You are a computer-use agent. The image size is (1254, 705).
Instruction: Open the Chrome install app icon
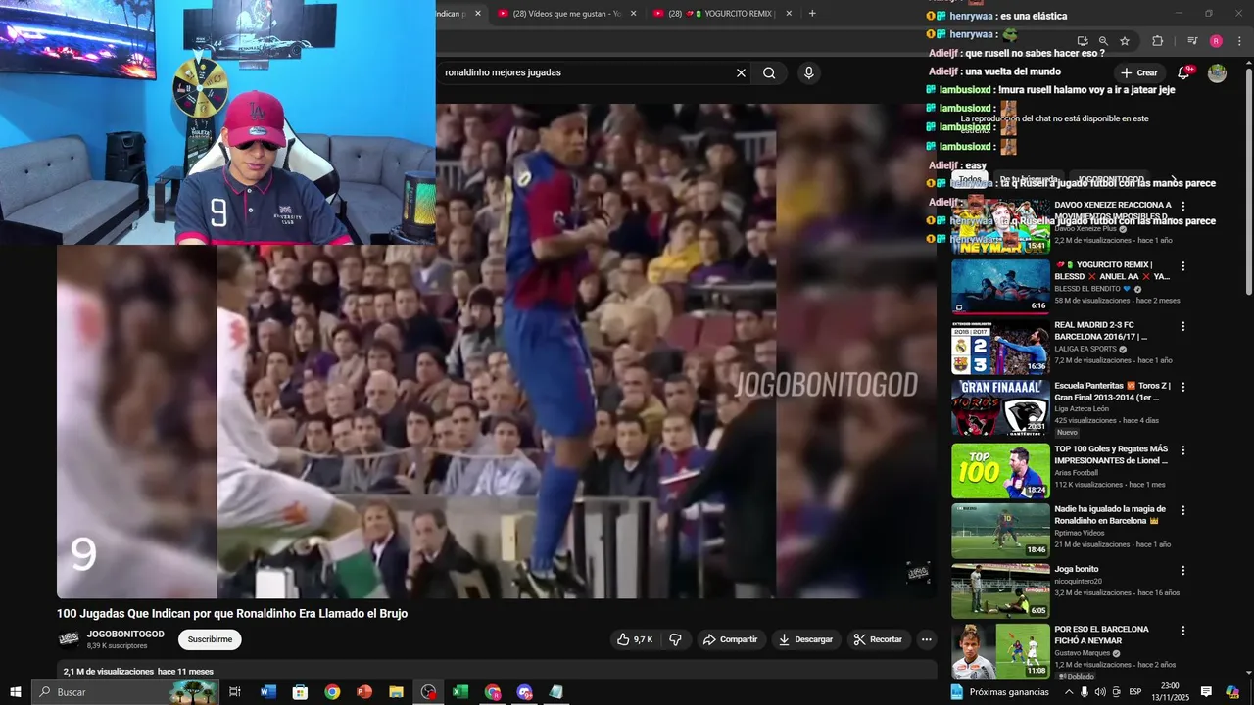click(1082, 41)
